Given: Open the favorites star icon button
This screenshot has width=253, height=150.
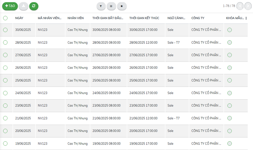Looking at the screenshot, I should click(x=122, y=6).
